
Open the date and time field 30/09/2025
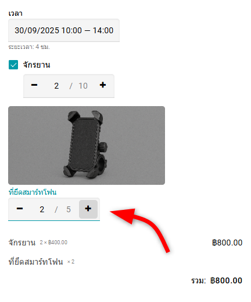click(64, 30)
